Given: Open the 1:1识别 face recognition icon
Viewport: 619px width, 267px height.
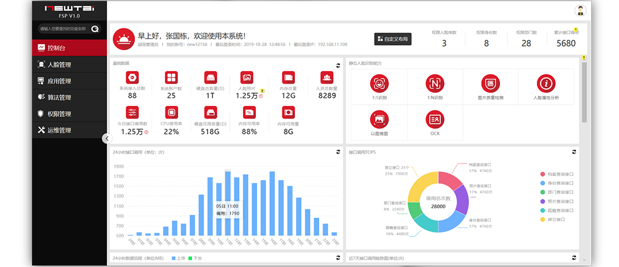Looking at the screenshot, I should [x=379, y=84].
